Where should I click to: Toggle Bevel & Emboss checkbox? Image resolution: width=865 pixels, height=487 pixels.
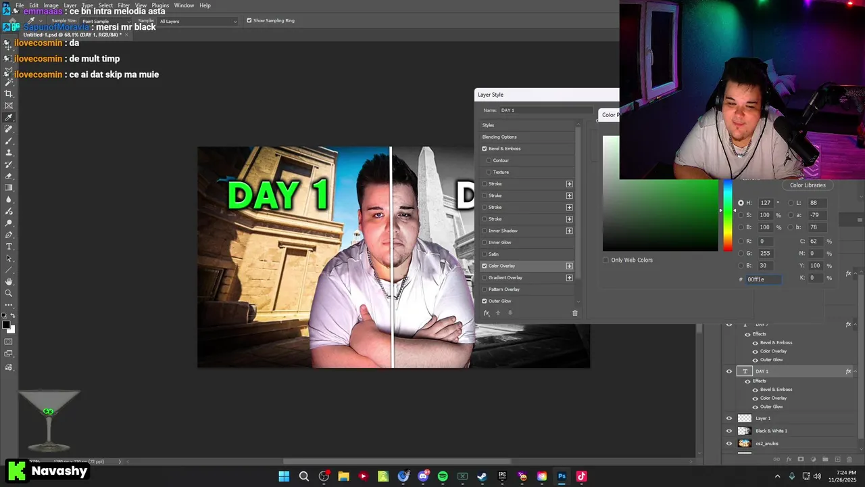point(485,149)
